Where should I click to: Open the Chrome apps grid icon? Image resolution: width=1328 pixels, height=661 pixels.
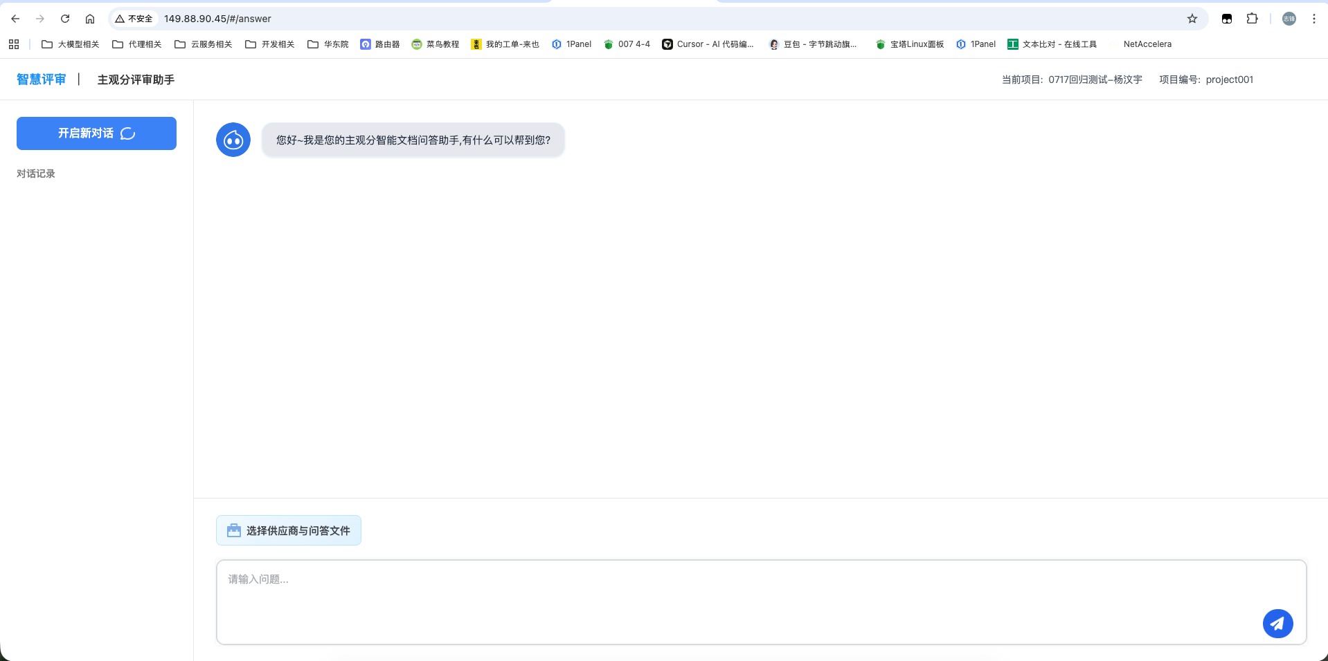coord(14,44)
